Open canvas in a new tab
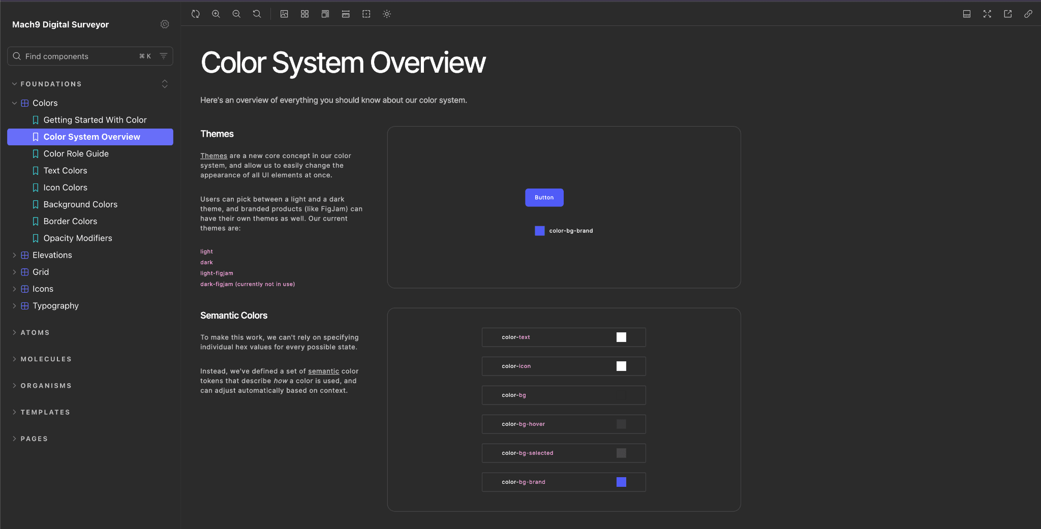The width and height of the screenshot is (1041, 529). (x=1007, y=14)
